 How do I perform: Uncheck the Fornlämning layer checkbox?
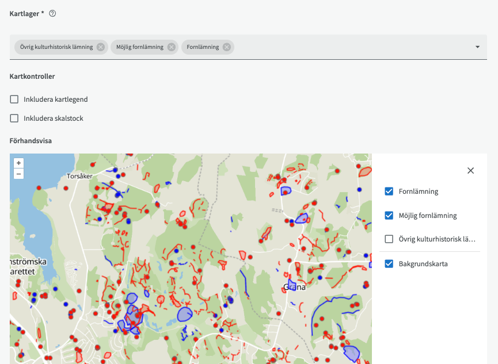tap(389, 191)
